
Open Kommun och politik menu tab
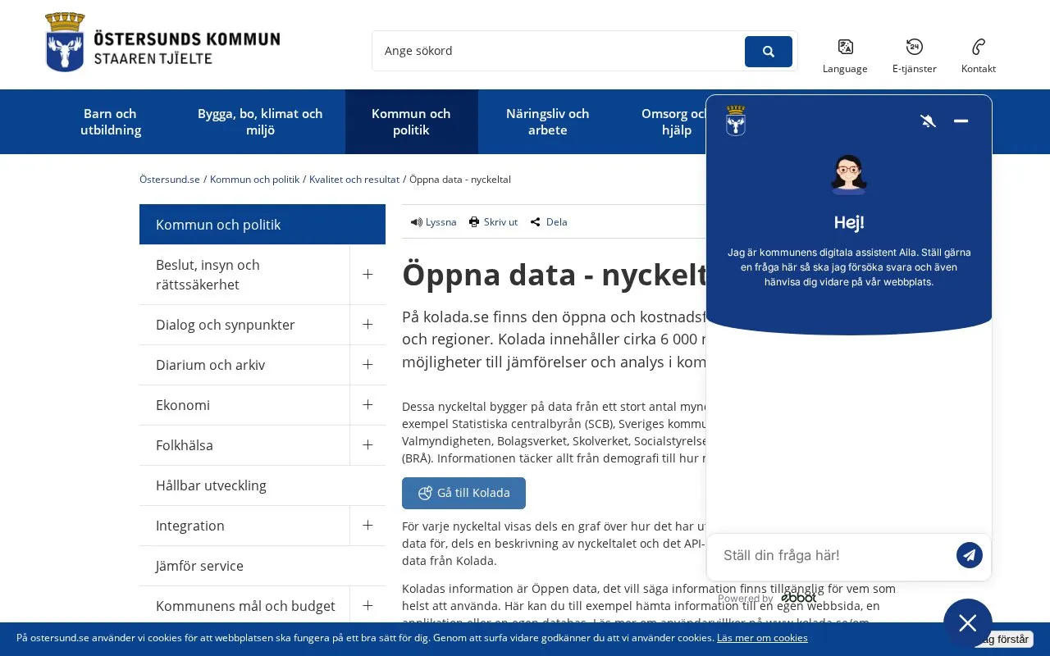pos(411,122)
